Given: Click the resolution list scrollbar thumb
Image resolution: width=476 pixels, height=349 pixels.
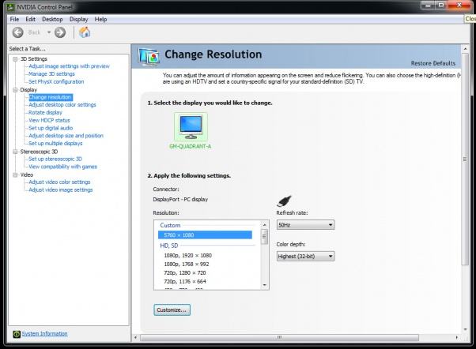Looking at the screenshot, I should pos(264,237).
